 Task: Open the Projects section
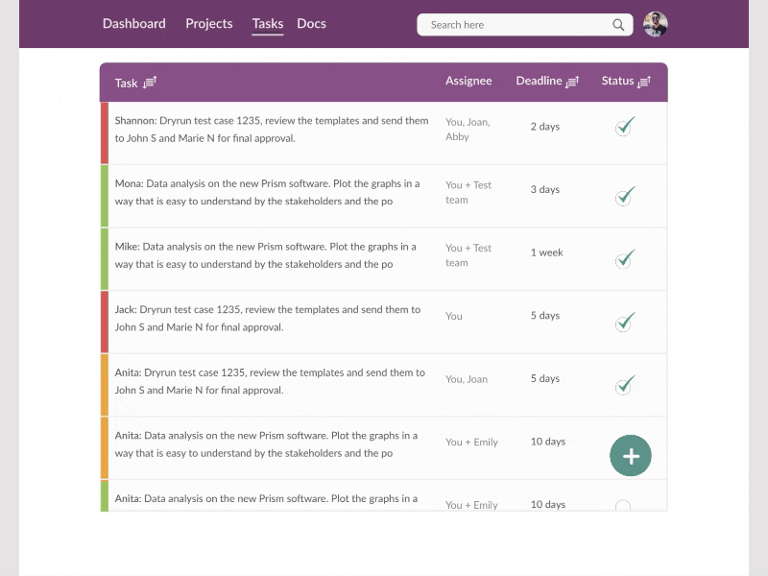(x=208, y=23)
